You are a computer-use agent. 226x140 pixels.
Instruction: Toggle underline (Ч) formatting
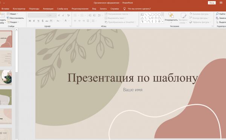[x=38, y=21]
